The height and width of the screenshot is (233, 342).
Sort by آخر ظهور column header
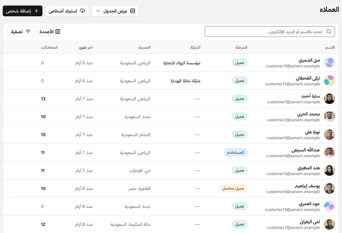point(86,47)
